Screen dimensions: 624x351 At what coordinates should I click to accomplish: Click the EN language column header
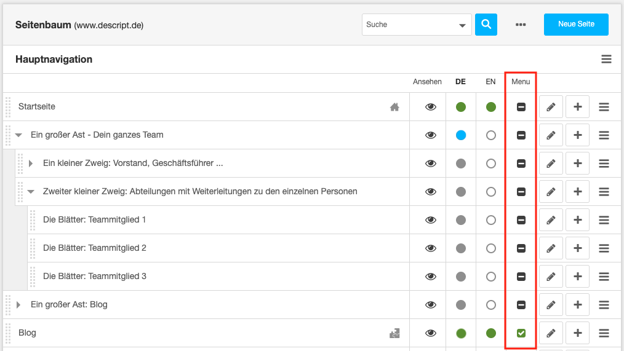click(x=490, y=82)
